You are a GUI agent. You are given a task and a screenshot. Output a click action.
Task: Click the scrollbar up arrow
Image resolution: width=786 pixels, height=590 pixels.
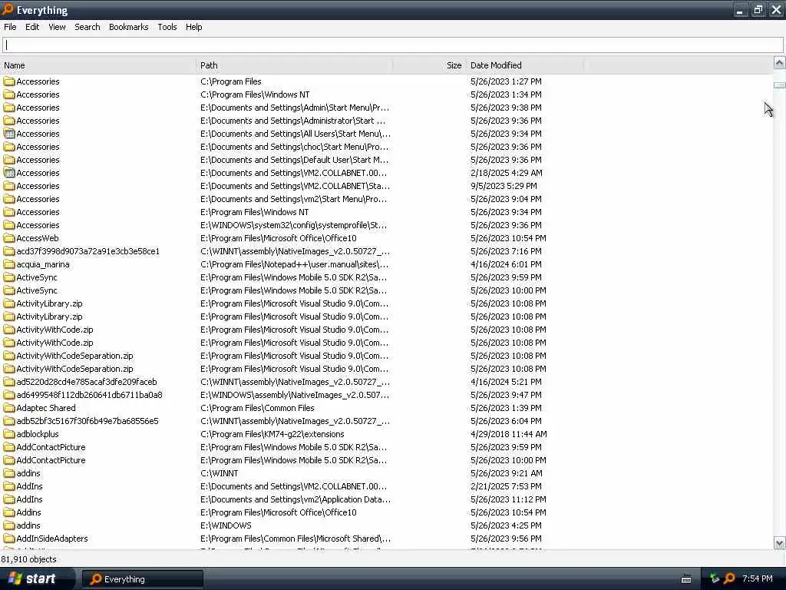[779, 63]
